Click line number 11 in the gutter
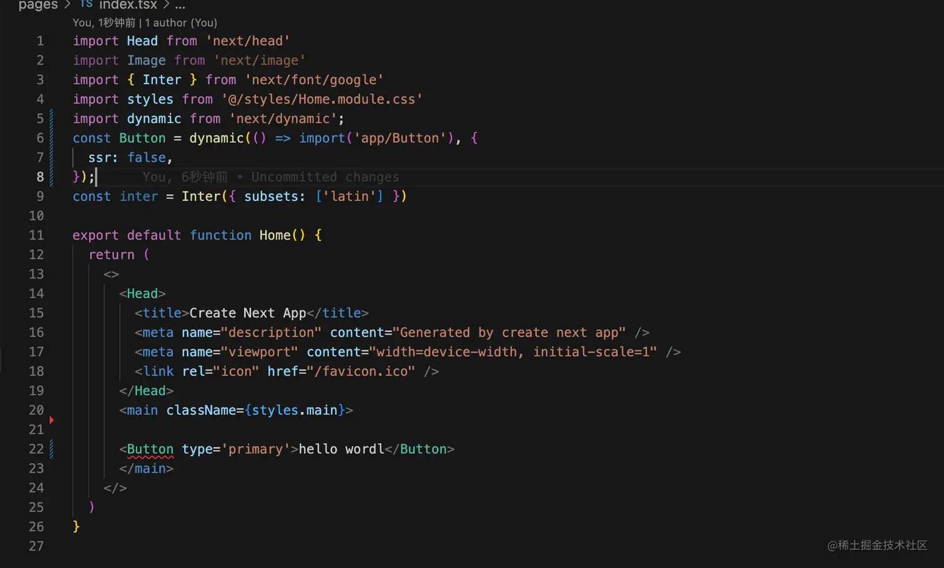The width and height of the screenshot is (944, 568). [x=36, y=235]
